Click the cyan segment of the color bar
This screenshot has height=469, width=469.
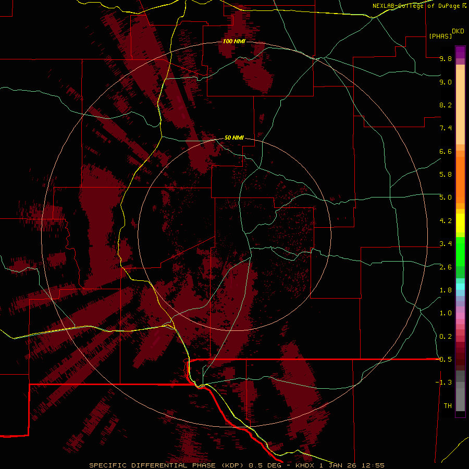coord(460,287)
